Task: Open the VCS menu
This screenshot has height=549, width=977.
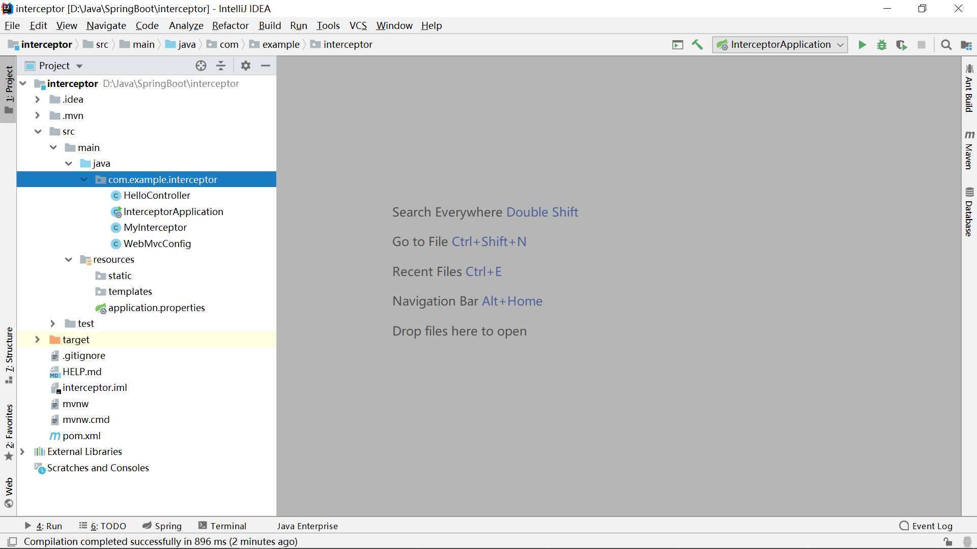Action: 358,25
